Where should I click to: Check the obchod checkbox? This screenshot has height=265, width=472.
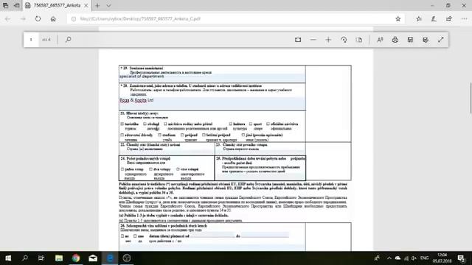click(x=145, y=124)
